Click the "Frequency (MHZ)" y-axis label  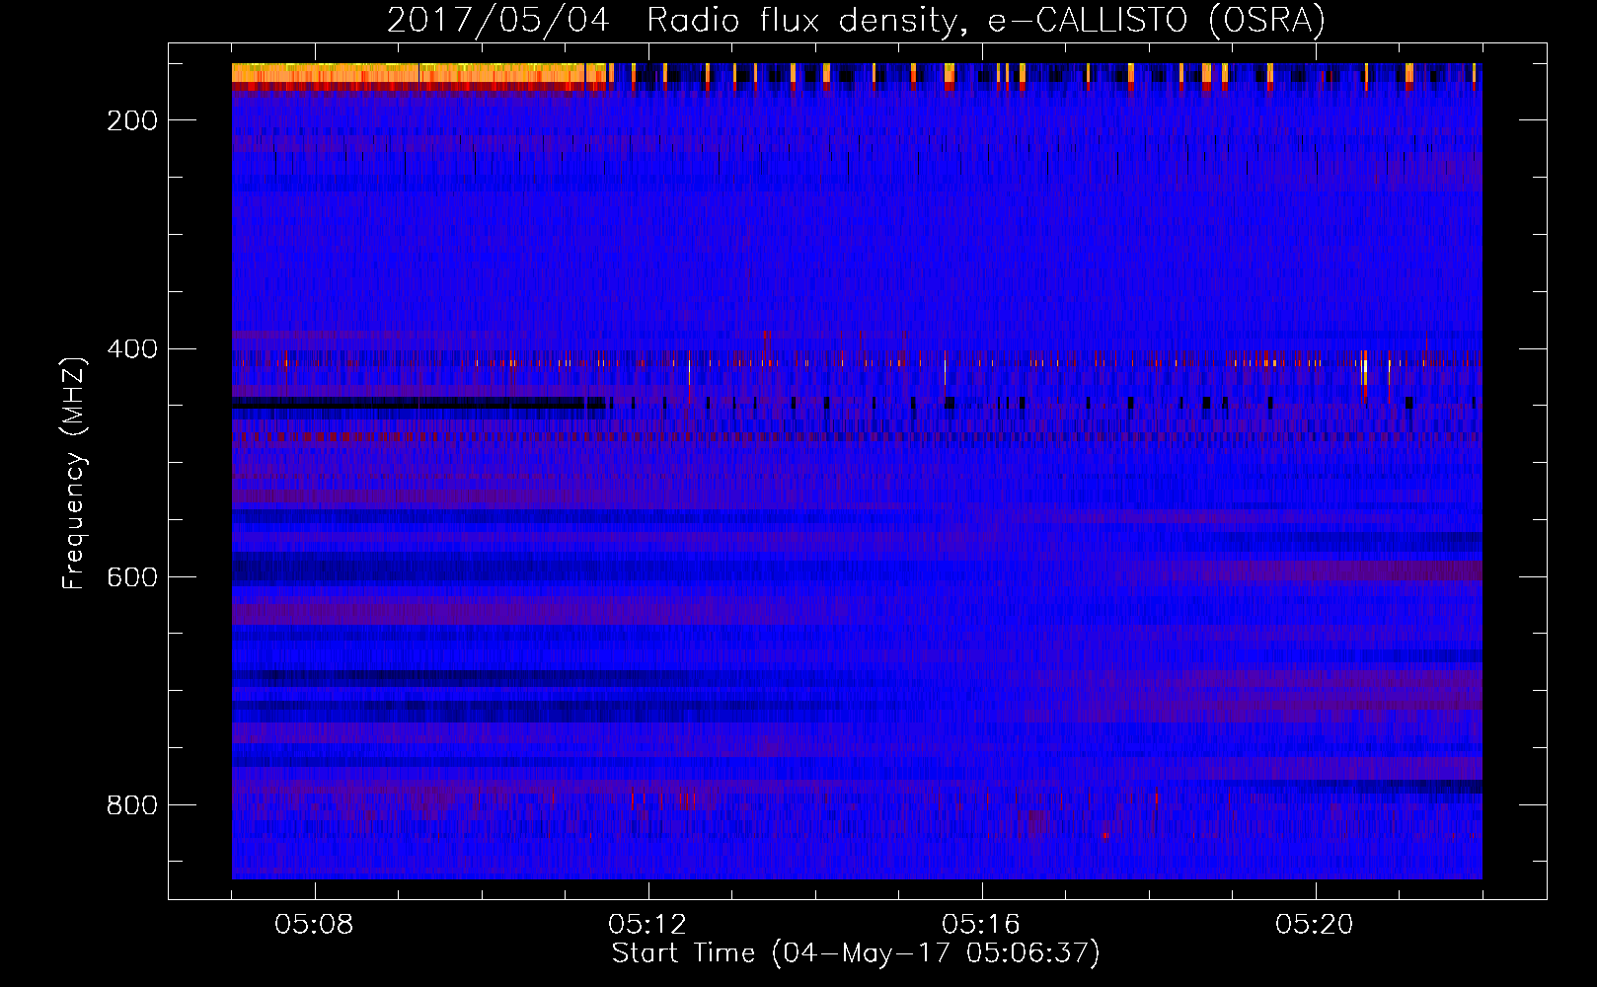(74, 473)
